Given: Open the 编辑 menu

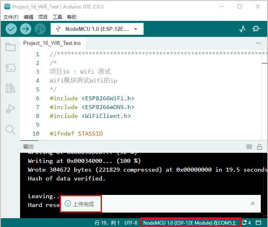Looking at the screenshot, I should coord(28,17).
